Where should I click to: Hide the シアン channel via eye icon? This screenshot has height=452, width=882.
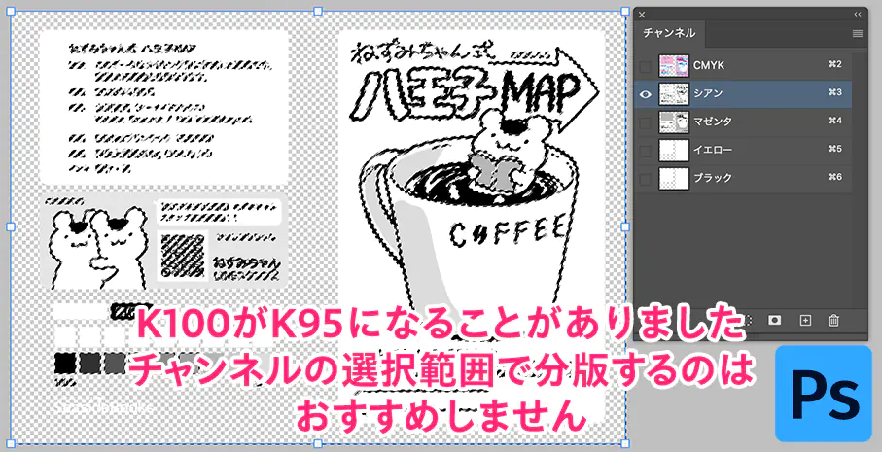coord(645,93)
